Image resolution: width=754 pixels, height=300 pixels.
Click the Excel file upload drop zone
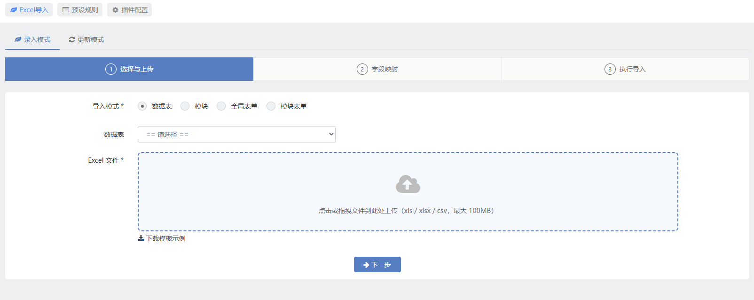408,191
